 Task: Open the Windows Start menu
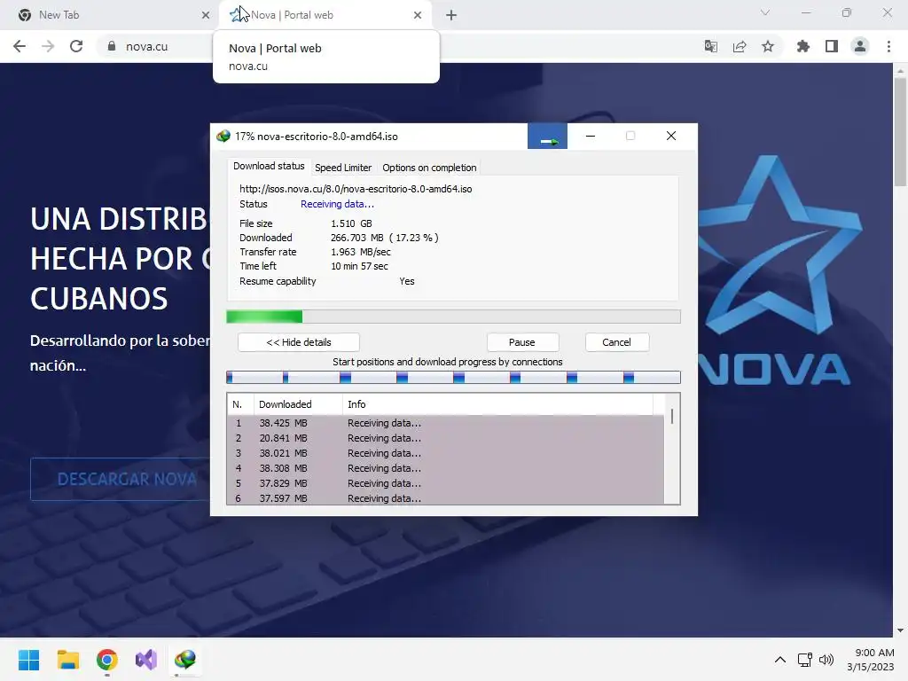coord(28,660)
